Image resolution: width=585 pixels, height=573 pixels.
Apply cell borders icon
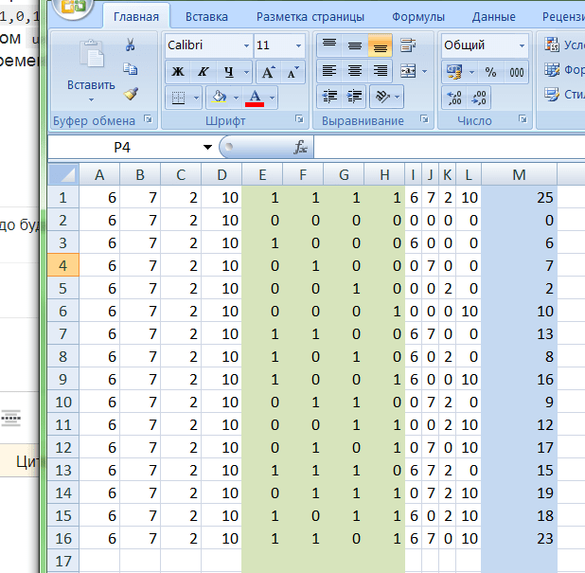178,98
